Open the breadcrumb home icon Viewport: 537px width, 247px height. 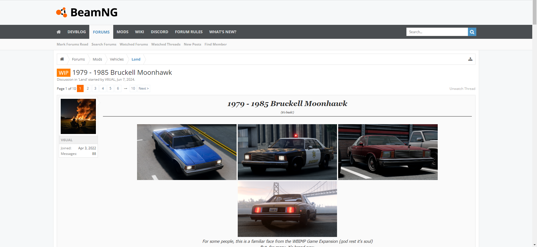[62, 59]
